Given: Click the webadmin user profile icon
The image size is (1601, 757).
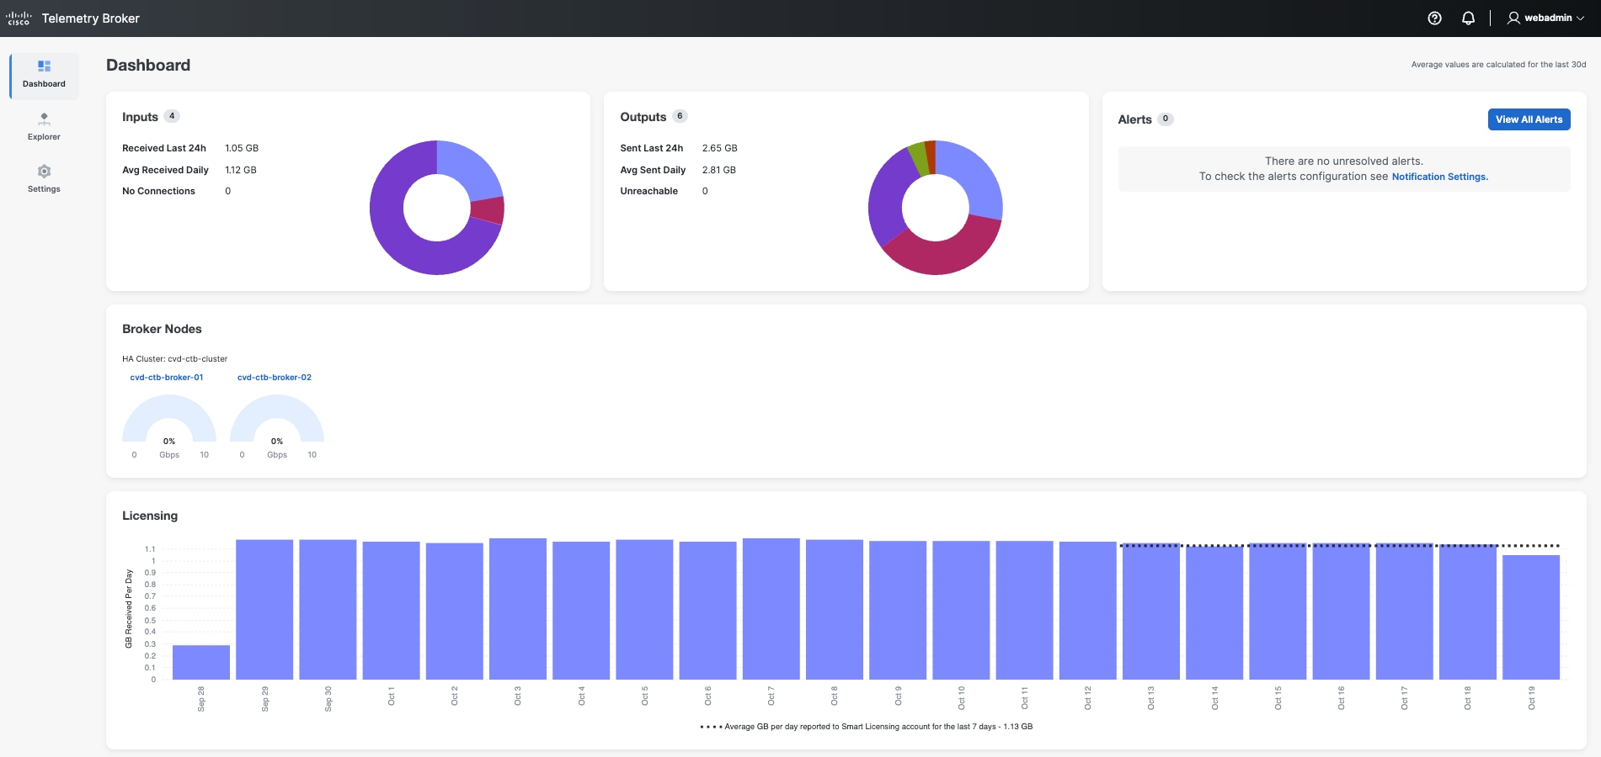Looking at the screenshot, I should coord(1513,18).
